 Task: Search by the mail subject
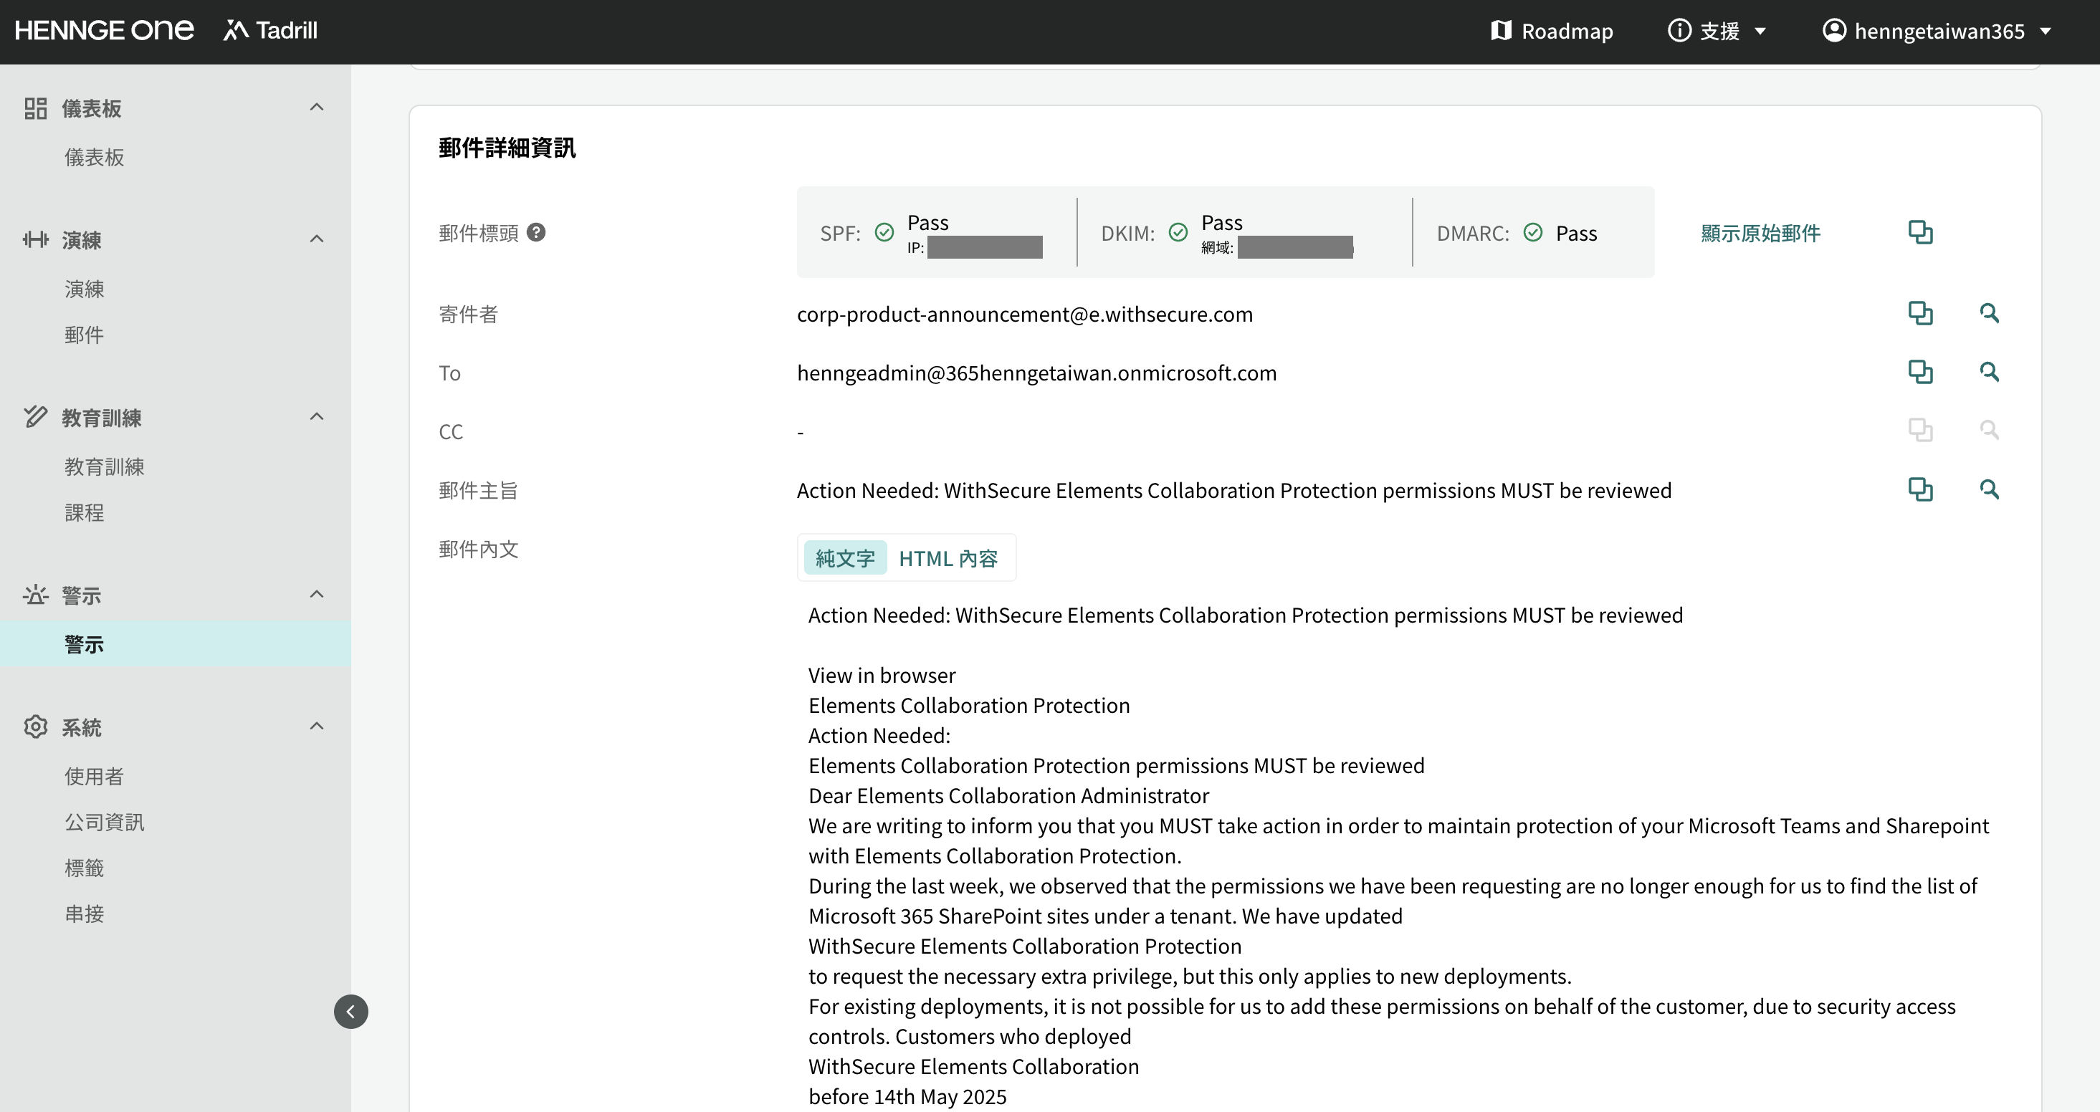[x=1988, y=489]
